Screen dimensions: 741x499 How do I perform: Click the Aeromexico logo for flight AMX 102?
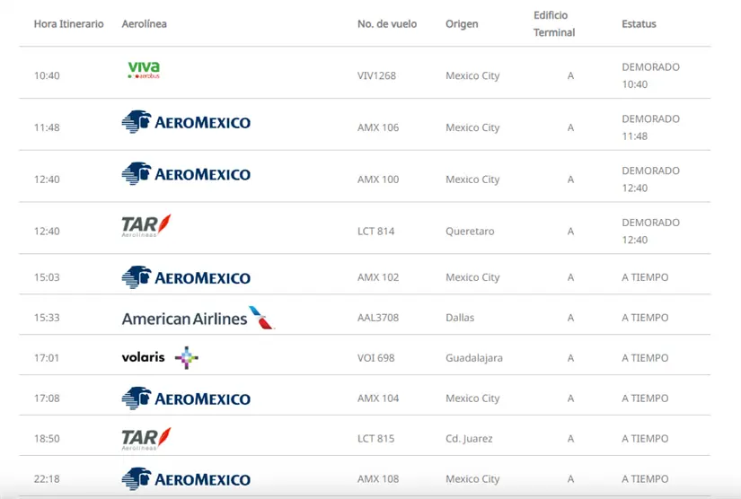[x=186, y=277]
